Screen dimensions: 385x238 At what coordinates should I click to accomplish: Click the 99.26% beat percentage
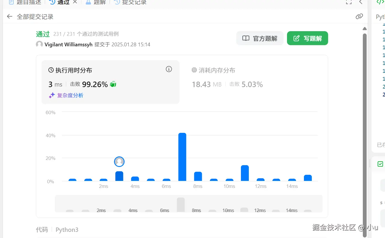pyautogui.click(x=95, y=84)
